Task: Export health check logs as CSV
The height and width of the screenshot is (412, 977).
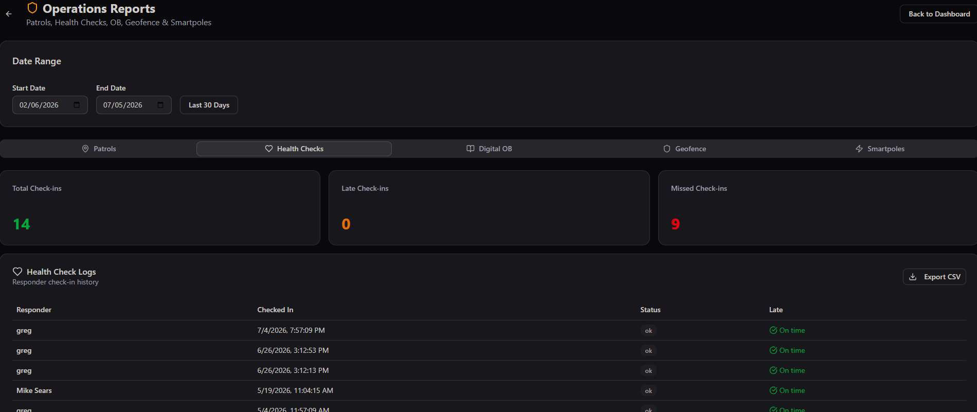Action: tap(934, 277)
